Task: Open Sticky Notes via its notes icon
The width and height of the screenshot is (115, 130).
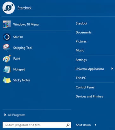Action: (7, 80)
